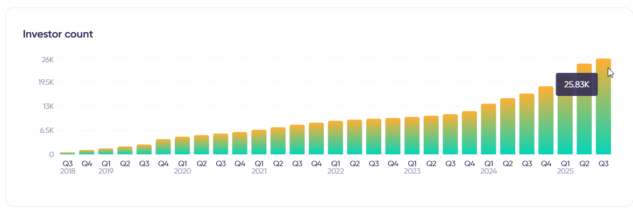The width and height of the screenshot is (633, 209).
Task: Click the Investor count chart title
Action: (x=58, y=34)
